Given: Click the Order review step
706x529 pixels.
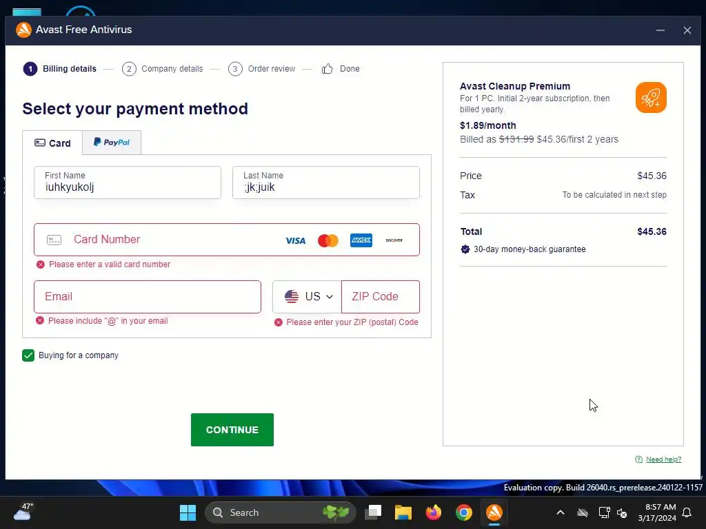Looking at the screenshot, I should click(261, 69).
